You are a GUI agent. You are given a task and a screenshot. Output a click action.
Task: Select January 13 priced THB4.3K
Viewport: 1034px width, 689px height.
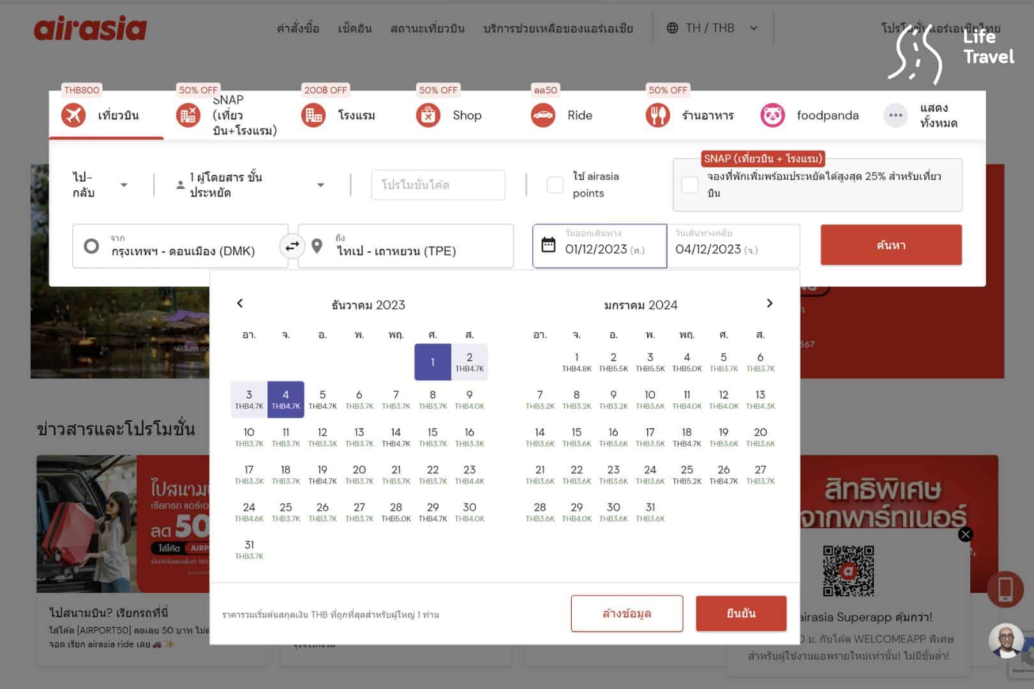coord(760,399)
